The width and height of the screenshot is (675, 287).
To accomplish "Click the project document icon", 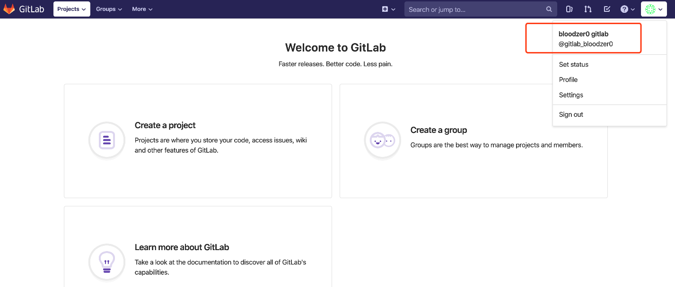I will [x=107, y=140].
